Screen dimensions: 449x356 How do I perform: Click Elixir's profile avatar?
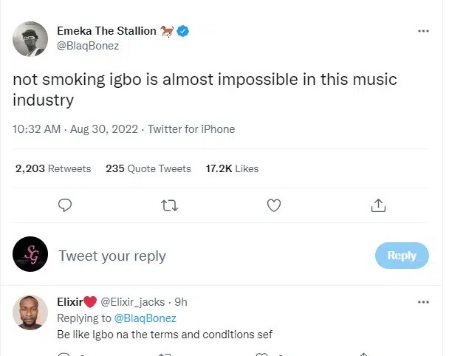31,314
